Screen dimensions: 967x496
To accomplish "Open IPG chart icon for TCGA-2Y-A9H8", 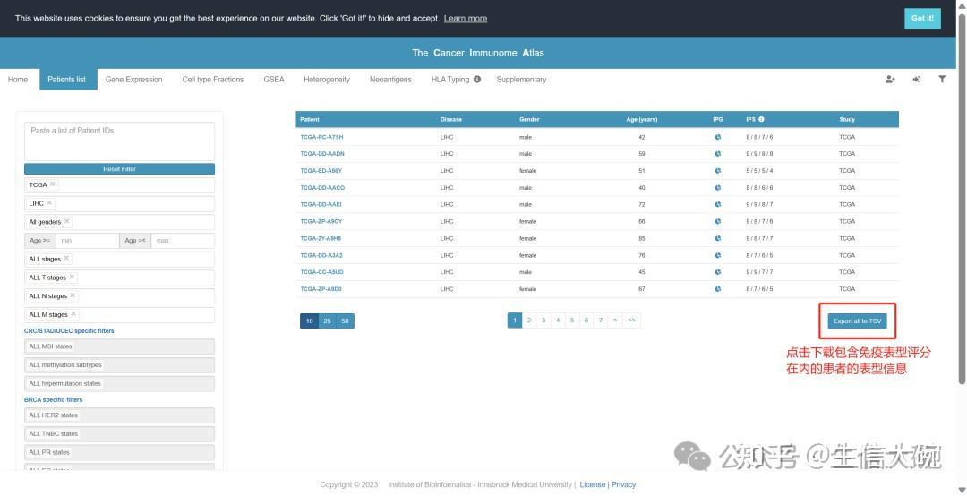I will 718,238.
